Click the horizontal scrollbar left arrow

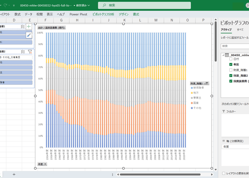(118, 174)
